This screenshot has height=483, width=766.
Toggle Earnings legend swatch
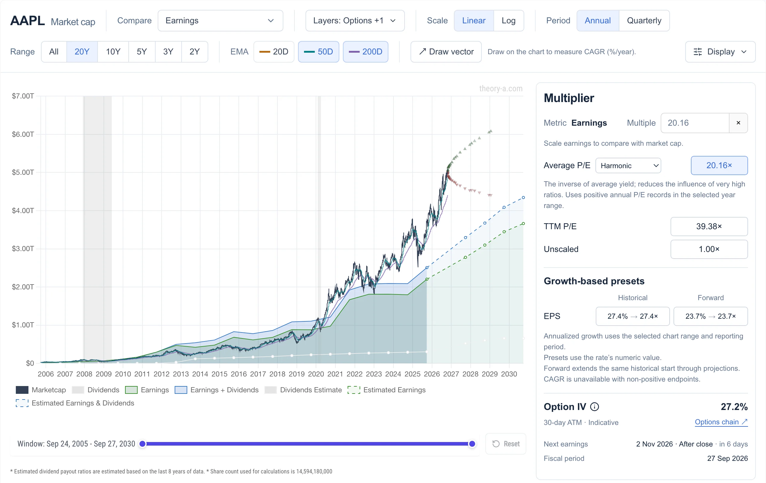point(131,390)
